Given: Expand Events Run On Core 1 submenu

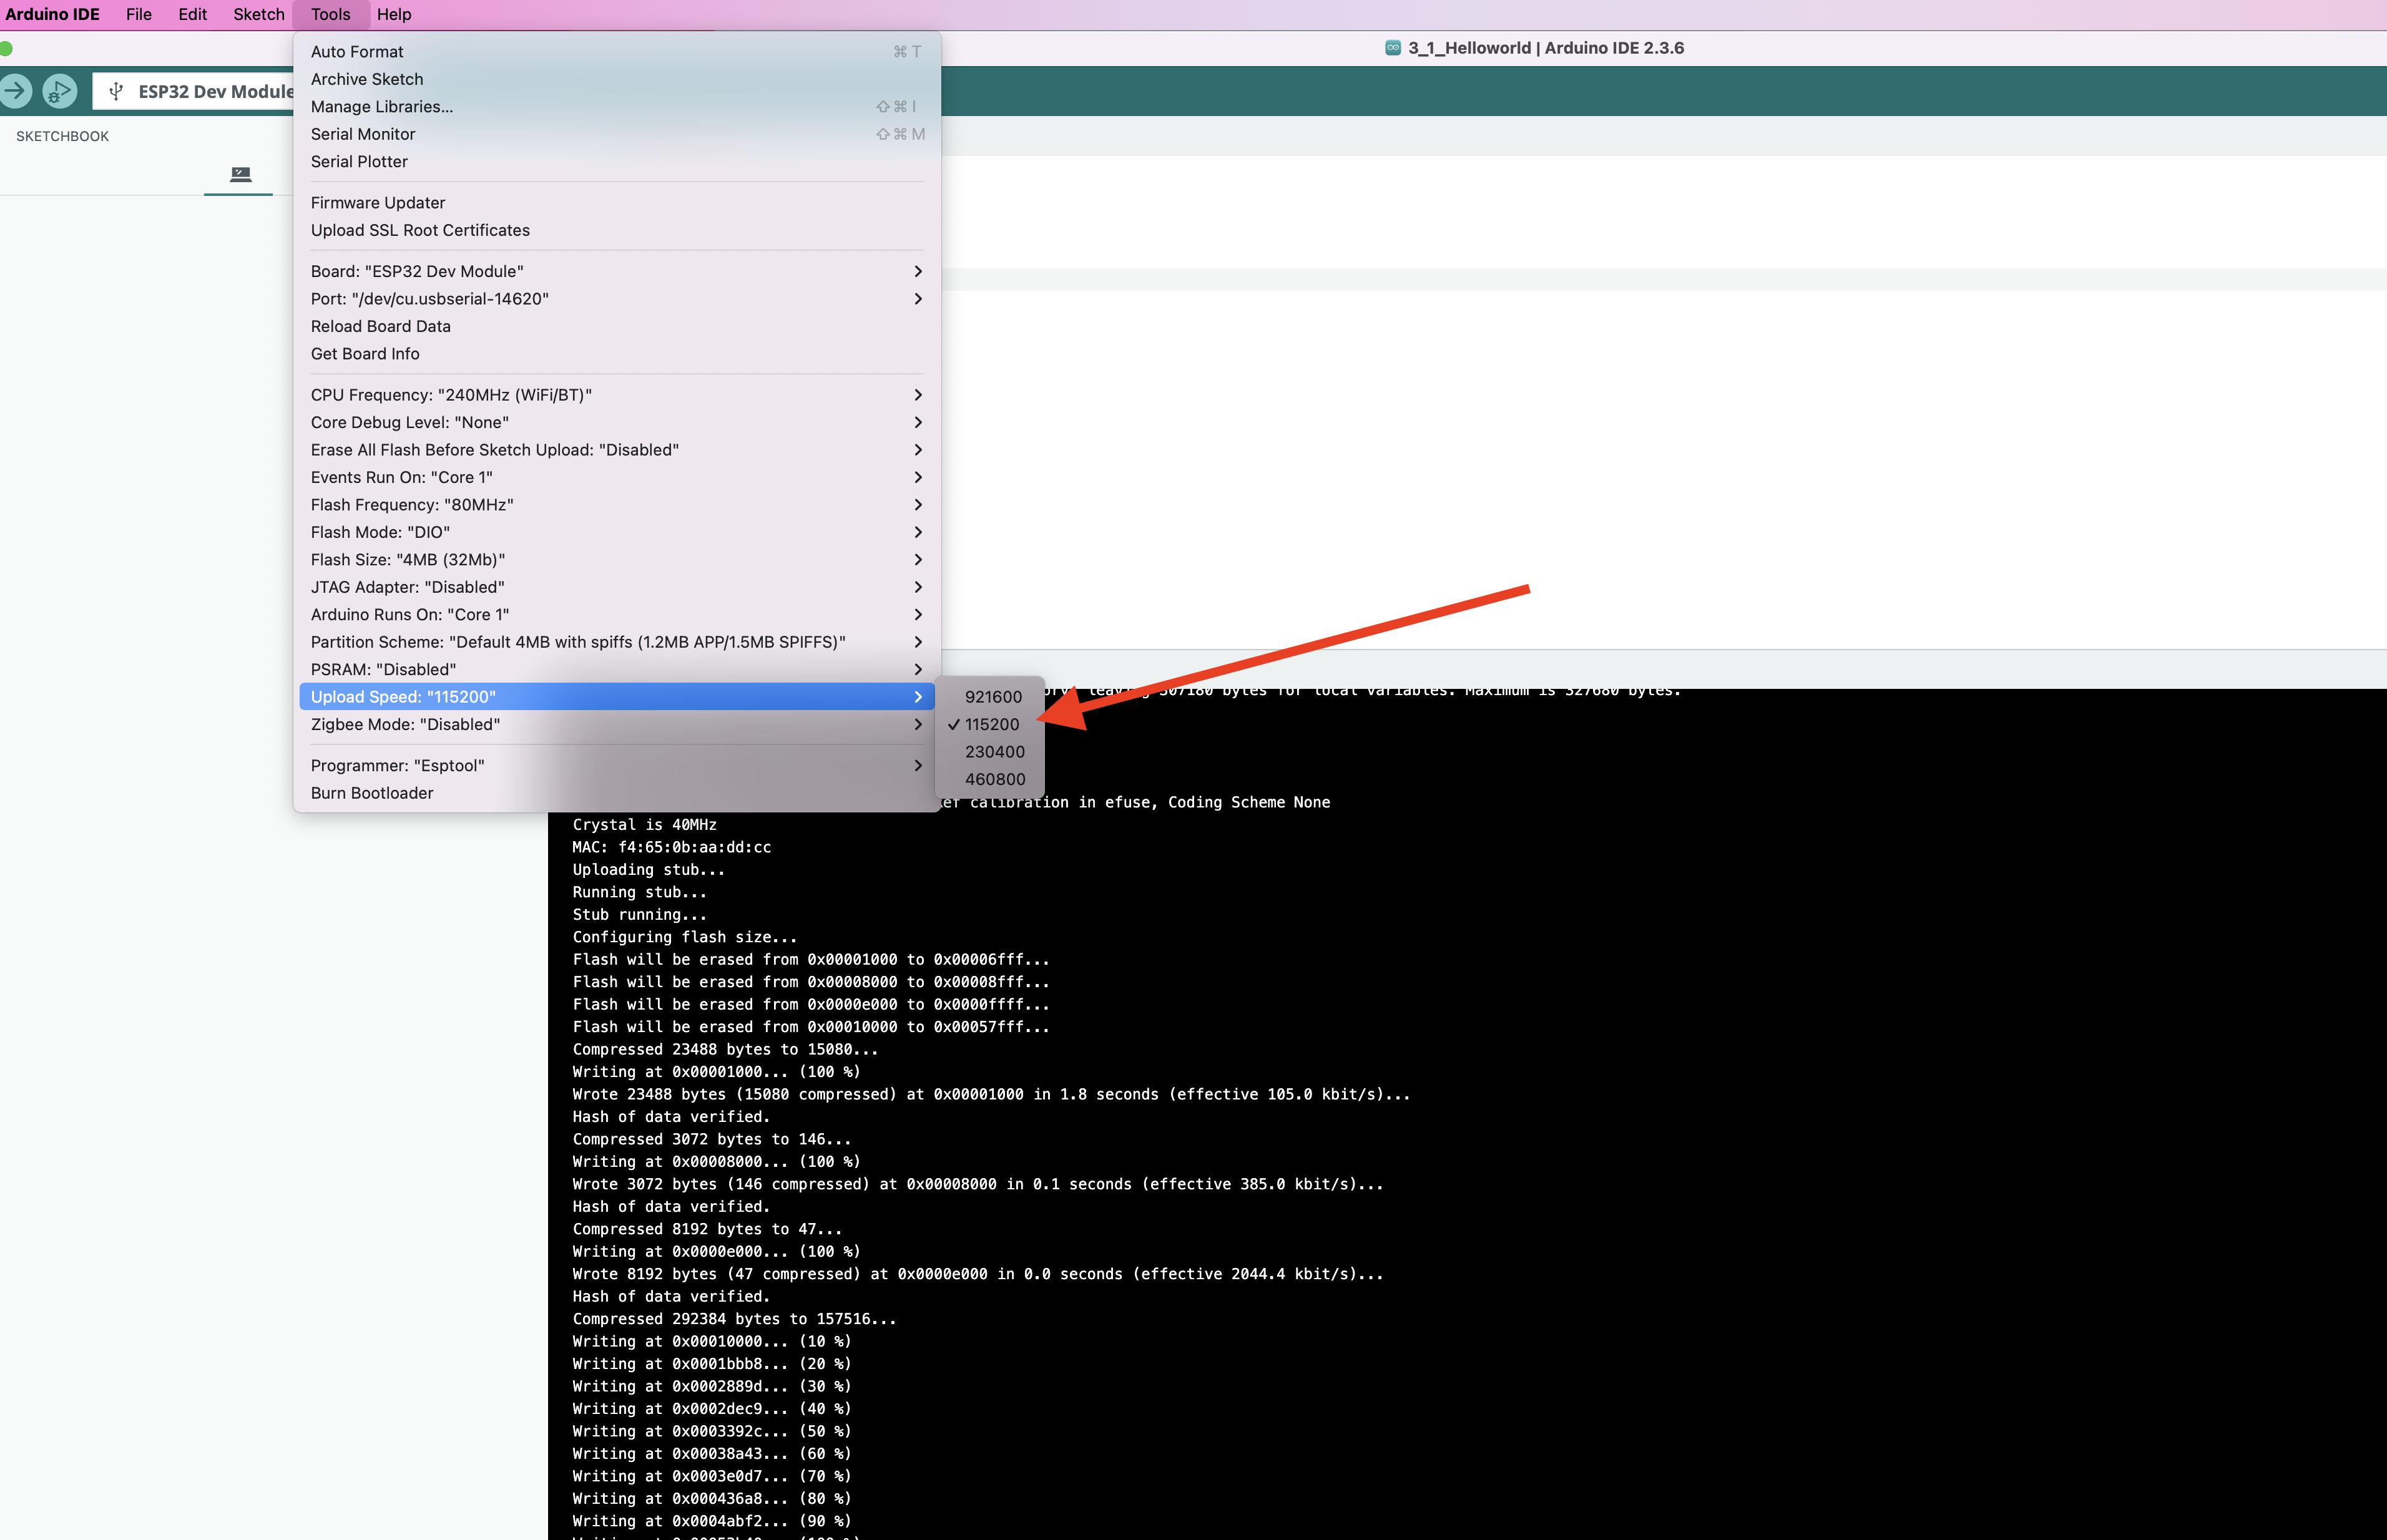Looking at the screenshot, I should pyautogui.click(x=616, y=477).
